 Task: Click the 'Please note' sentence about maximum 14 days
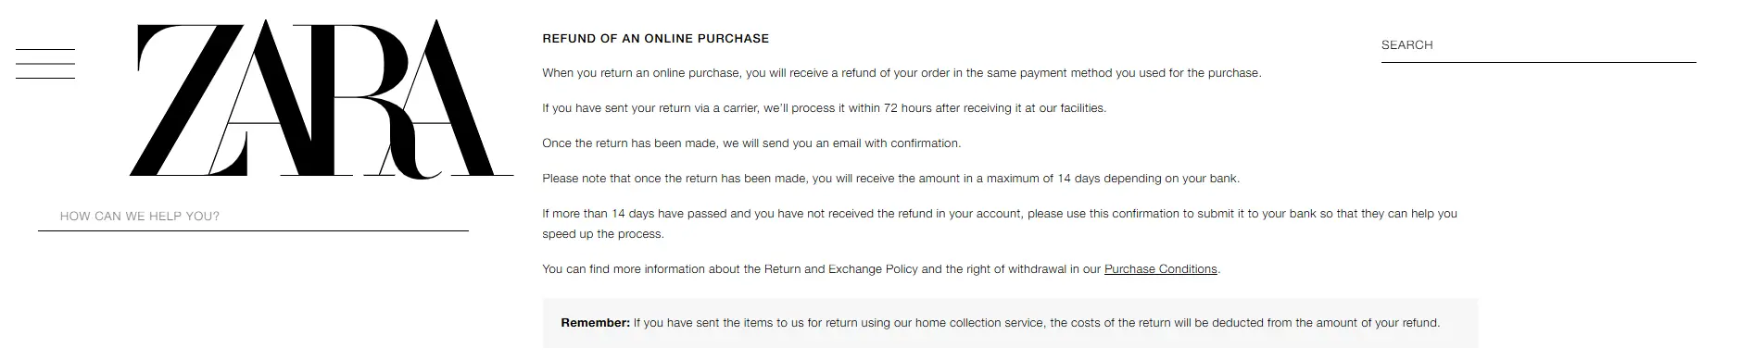[x=890, y=179]
